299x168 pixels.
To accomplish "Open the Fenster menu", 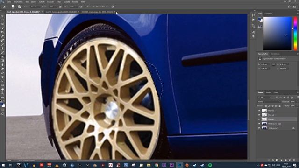I will point(75,2).
